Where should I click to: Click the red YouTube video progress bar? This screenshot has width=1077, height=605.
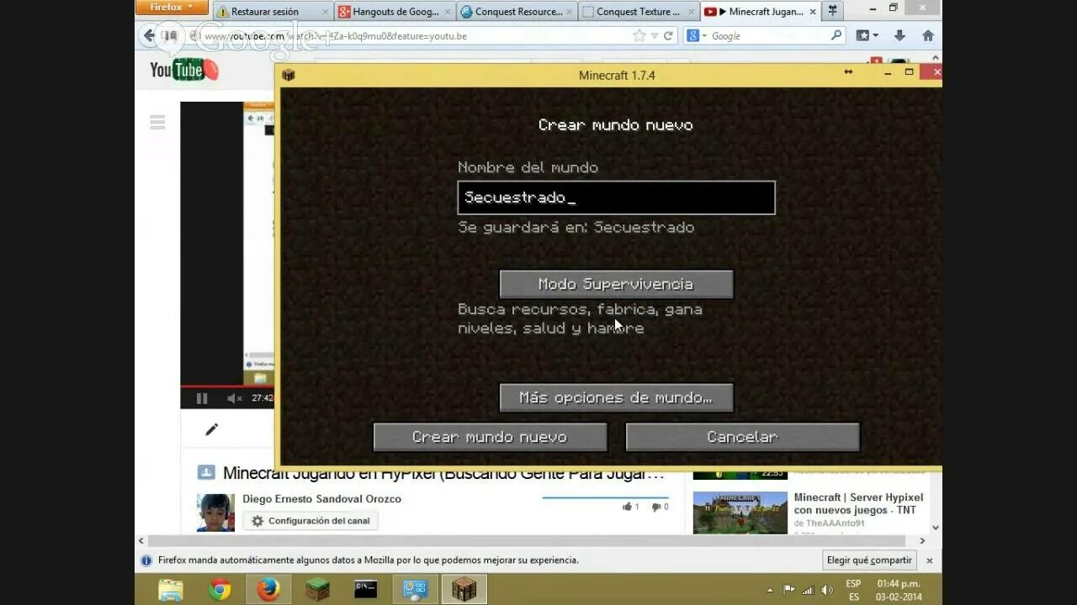tap(227, 387)
